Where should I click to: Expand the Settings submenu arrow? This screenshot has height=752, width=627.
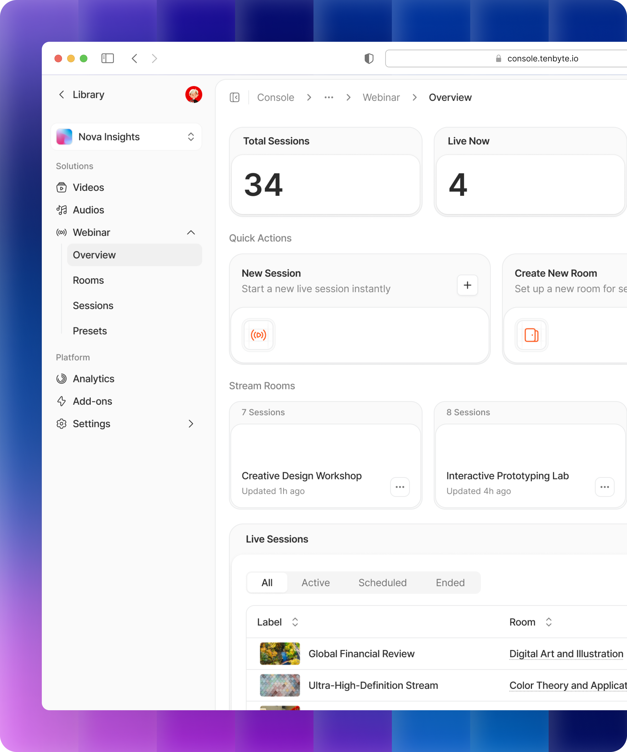click(191, 424)
